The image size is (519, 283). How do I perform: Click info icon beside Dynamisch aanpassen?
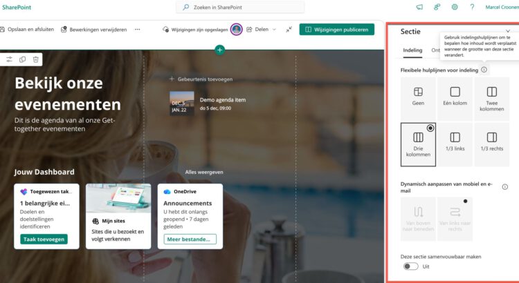(x=504, y=187)
